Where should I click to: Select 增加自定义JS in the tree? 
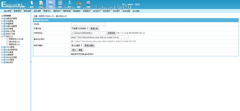[x=14, y=42]
